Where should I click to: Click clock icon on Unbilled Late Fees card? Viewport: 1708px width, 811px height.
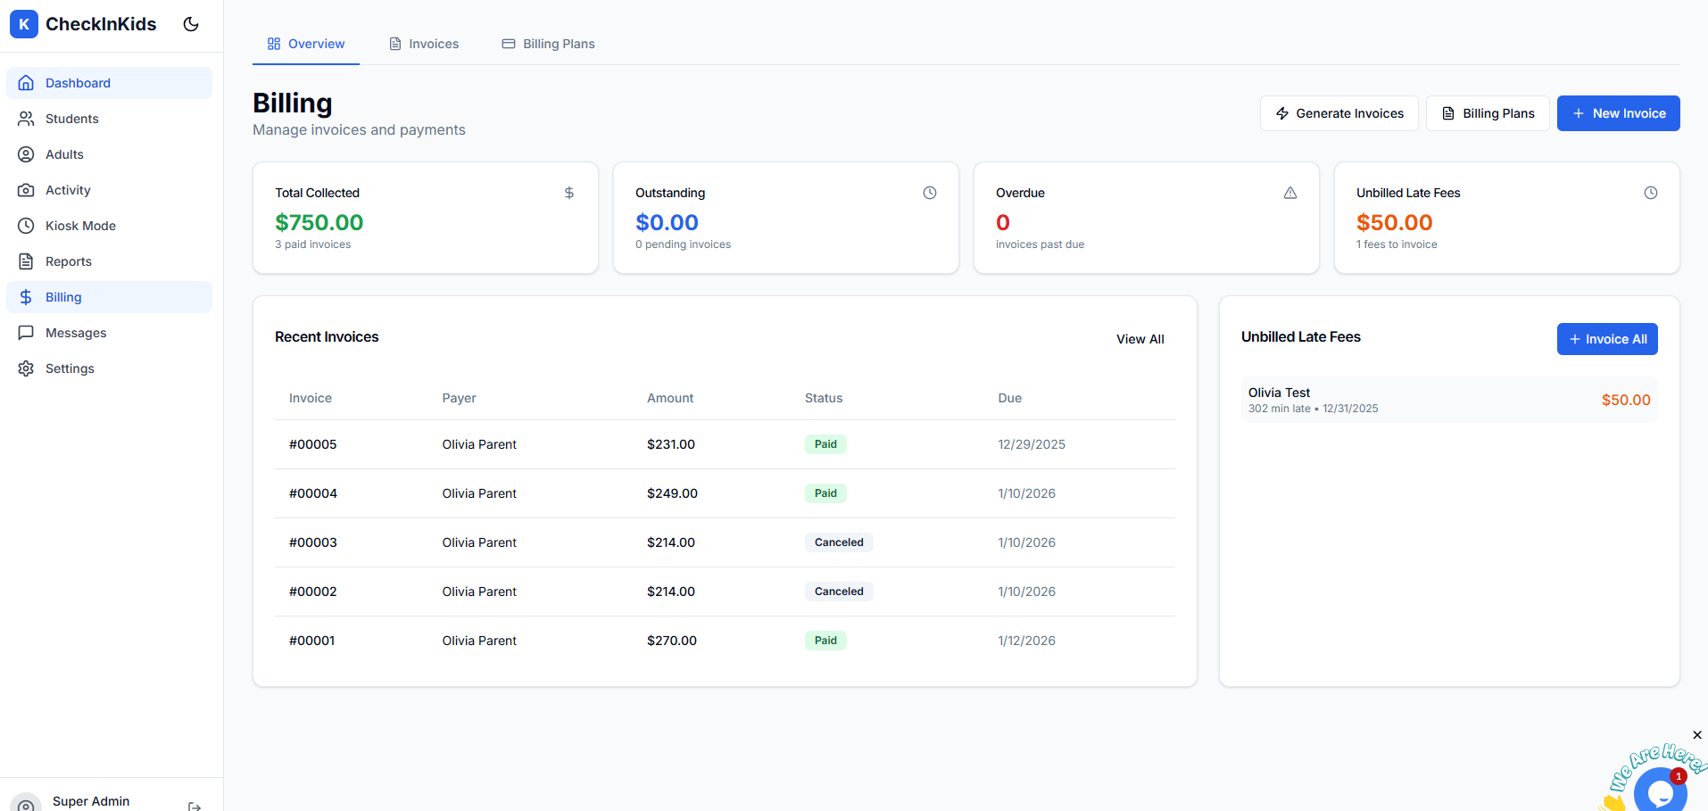click(x=1651, y=193)
